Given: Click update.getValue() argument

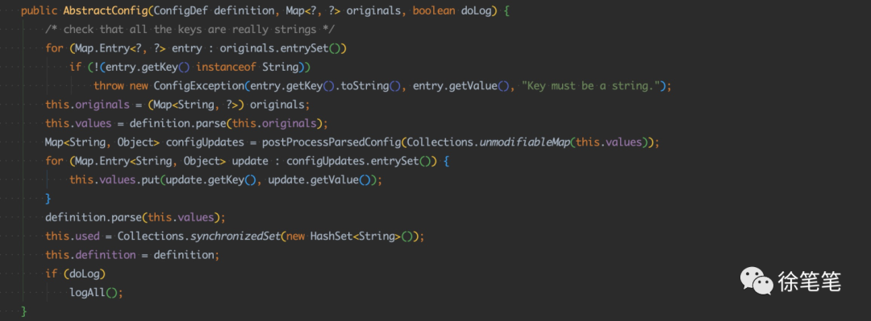Looking at the screenshot, I should pos(319,179).
